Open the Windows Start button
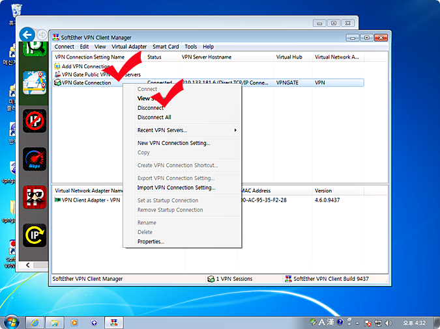This screenshot has height=329, width=440. (x=11, y=322)
